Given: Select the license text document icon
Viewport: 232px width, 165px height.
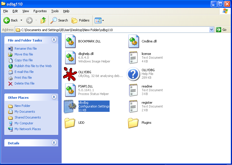Looking at the screenshot, I should pyautogui.click(x=133, y=58).
